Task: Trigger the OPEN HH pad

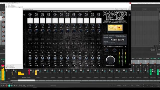Action: click(x=55, y=21)
